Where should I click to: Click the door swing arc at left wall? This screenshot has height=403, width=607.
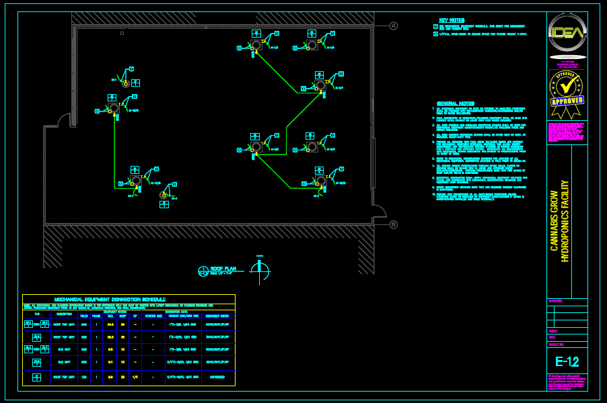(64, 120)
